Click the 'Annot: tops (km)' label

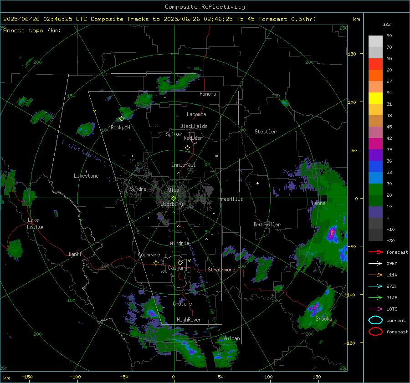pyautogui.click(x=32, y=31)
